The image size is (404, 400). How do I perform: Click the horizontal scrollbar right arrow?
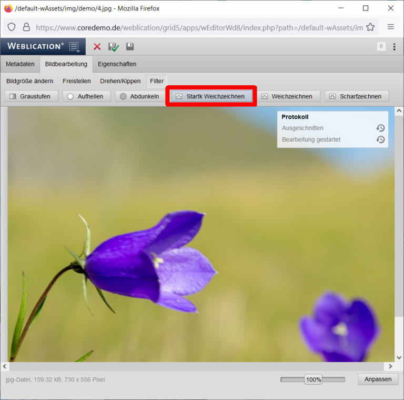pyautogui.click(x=390, y=366)
